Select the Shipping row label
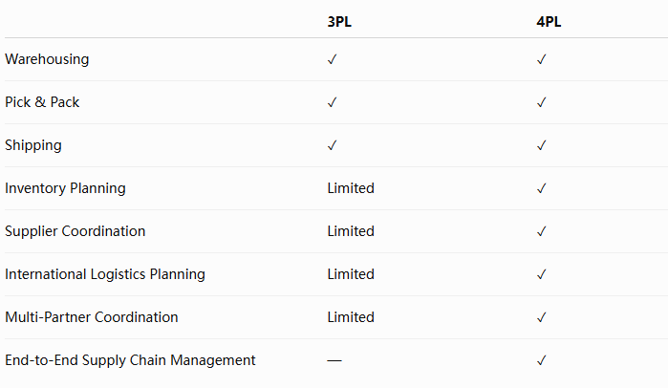The image size is (668, 388). click(33, 145)
